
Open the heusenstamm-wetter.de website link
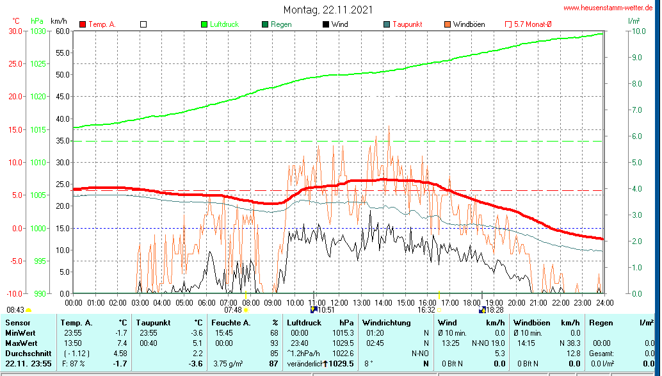coord(608,8)
